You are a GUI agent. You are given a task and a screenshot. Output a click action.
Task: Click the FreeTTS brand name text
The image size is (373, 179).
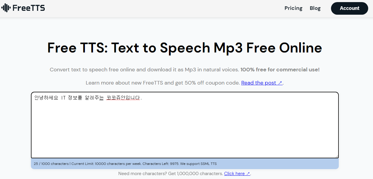[29, 8]
